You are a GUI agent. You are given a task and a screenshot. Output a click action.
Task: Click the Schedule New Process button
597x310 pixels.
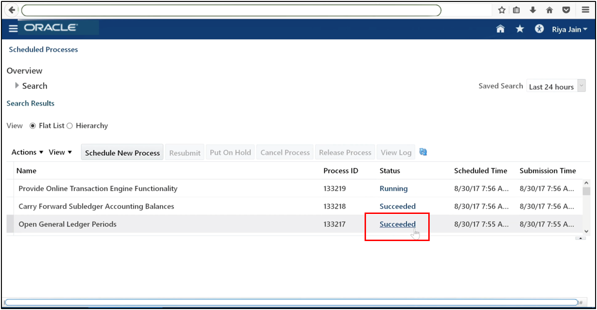122,152
